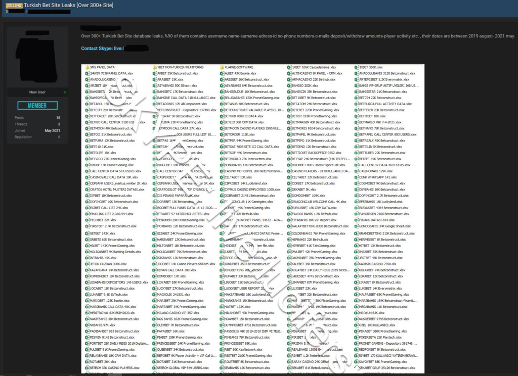This screenshot has height=376, width=518.
Task: Click the Excel icon beside 1XBET 360K.xlsx
Action: point(357,67)
